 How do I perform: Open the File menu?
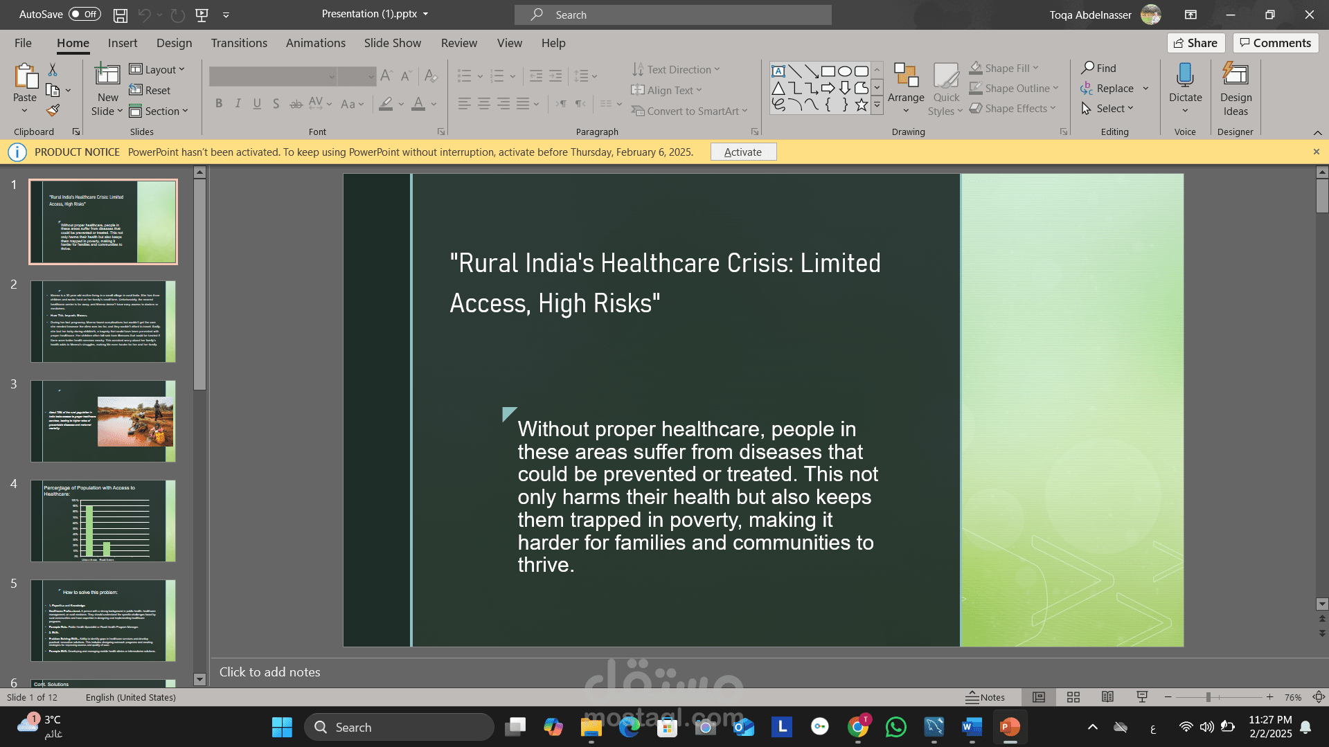pos(23,43)
